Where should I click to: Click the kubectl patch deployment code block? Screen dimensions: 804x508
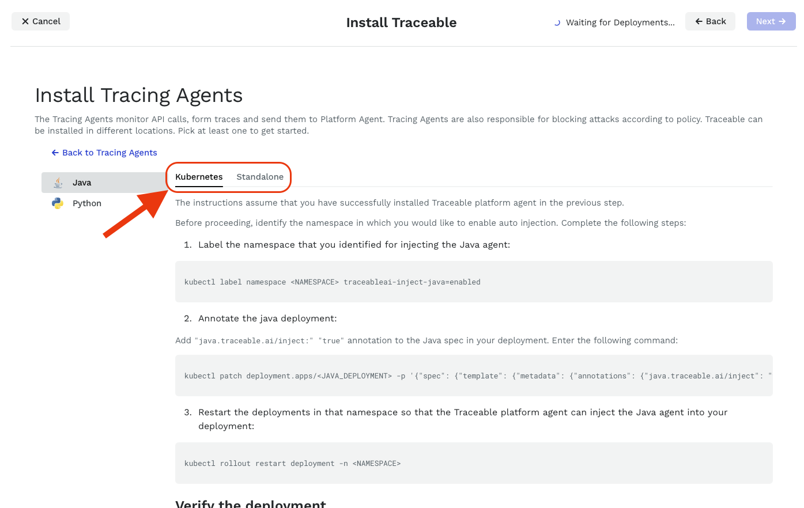pyautogui.click(x=474, y=376)
